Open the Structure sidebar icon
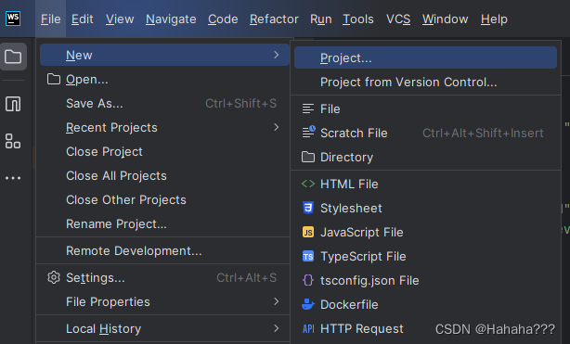This screenshot has width=570, height=344. (x=13, y=141)
